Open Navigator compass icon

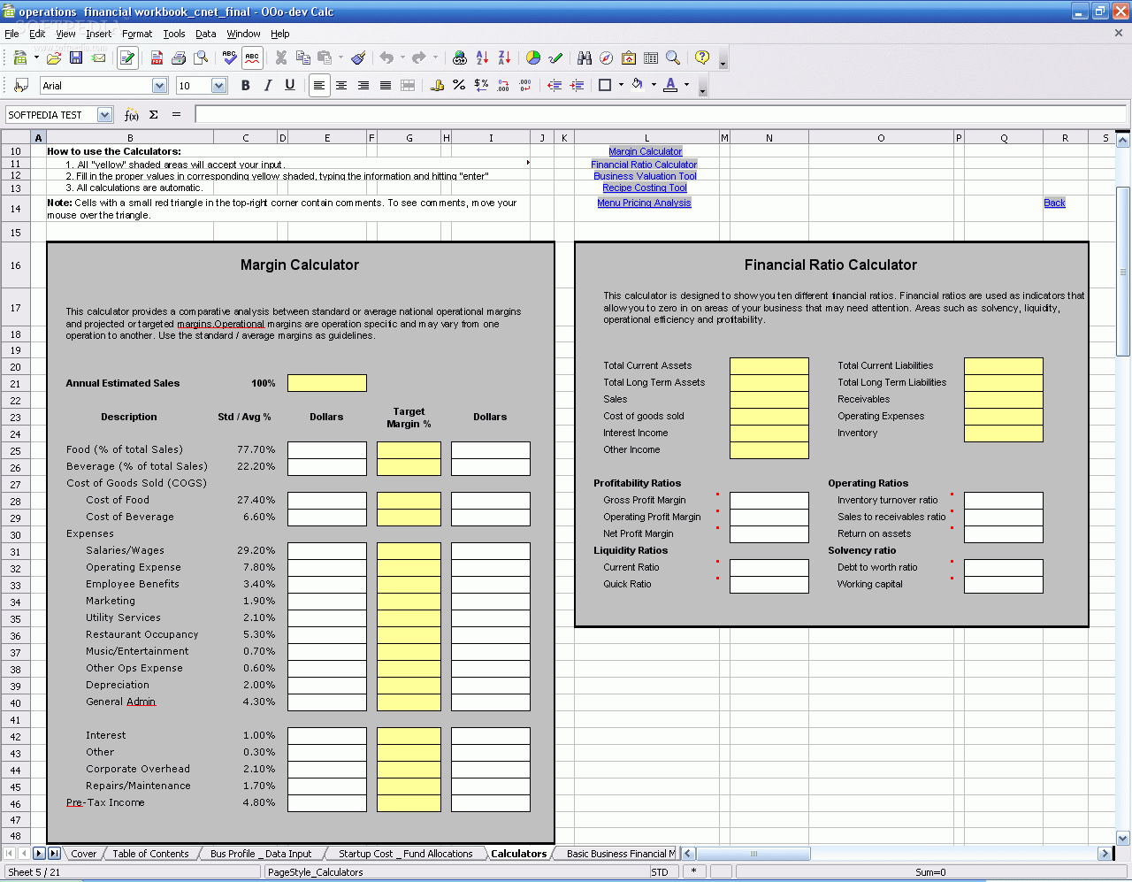(x=607, y=58)
